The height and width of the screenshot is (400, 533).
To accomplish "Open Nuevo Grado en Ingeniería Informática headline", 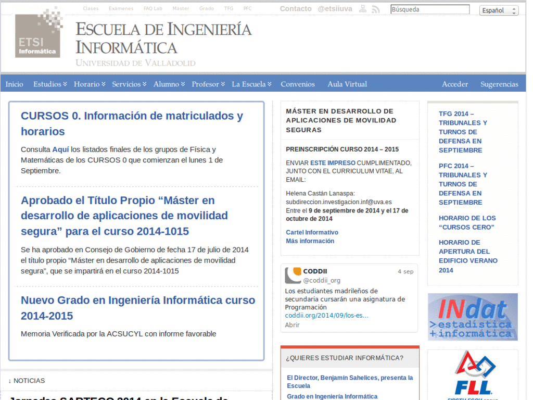I will (x=138, y=308).
